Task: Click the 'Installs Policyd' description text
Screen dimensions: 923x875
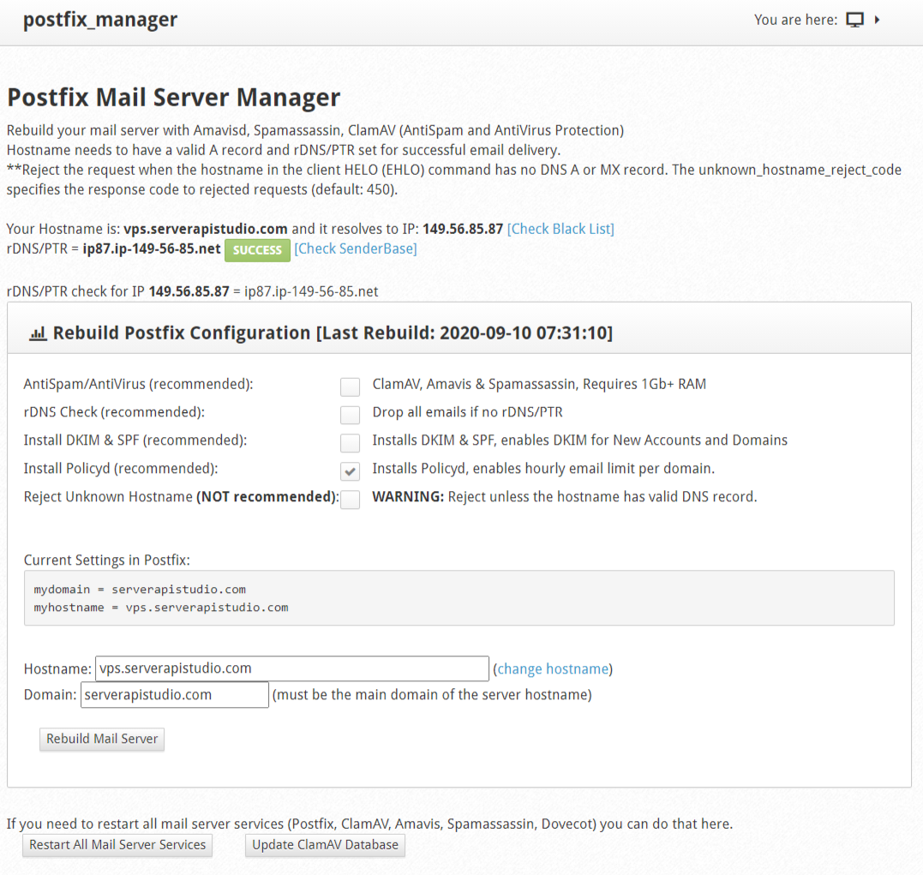Action: (543, 469)
